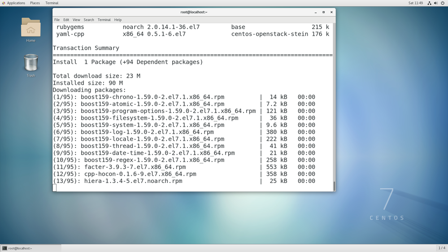Open the Terminal menu in the window menubar
The image size is (448, 252).
point(104,20)
